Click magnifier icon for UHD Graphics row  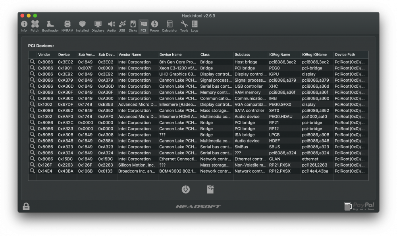tap(33, 74)
